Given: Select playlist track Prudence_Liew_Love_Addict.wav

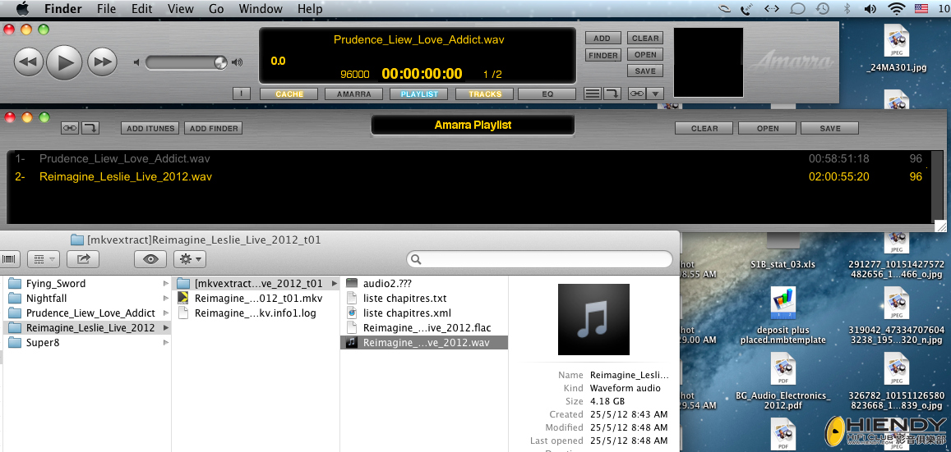Looking at the screenshot, I should 469,158.
